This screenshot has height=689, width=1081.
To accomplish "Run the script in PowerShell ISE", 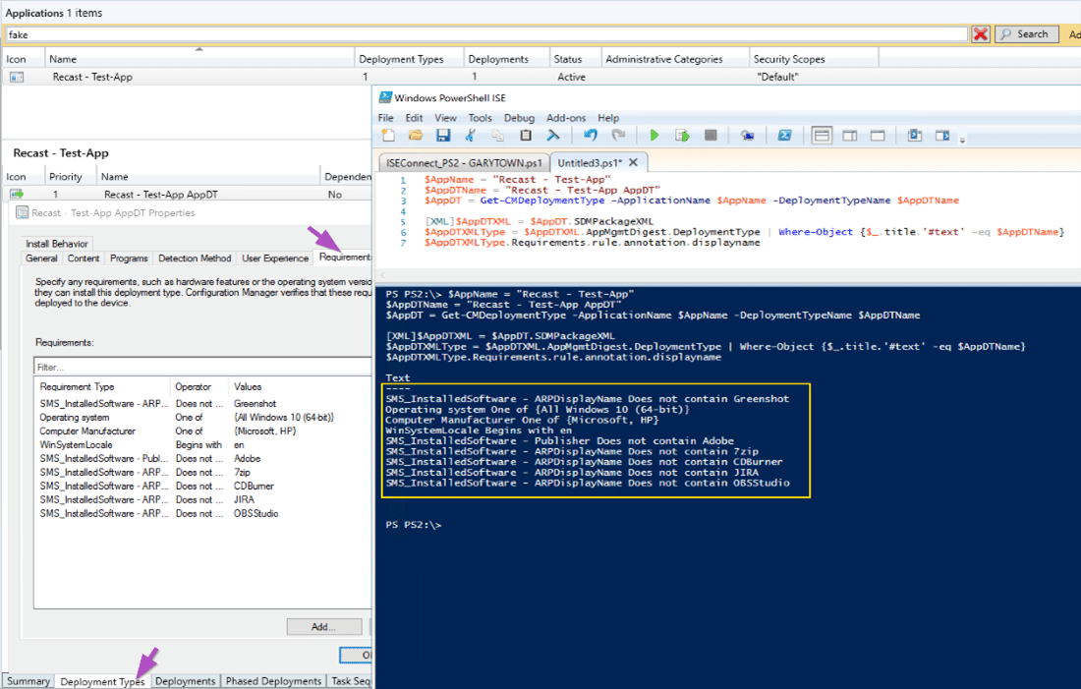I will point(654,136).
